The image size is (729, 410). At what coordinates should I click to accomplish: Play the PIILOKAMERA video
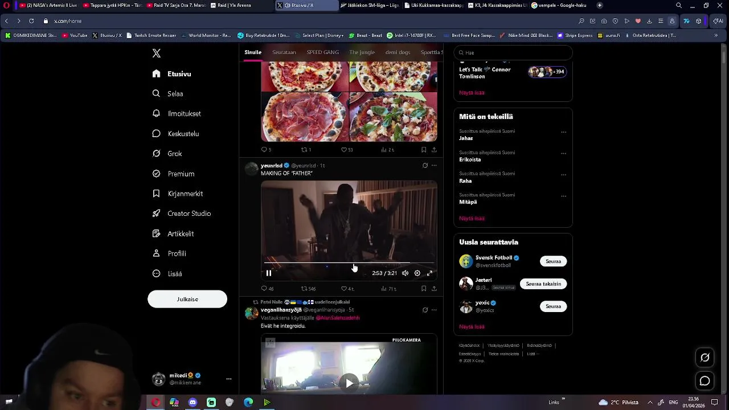(349, 383)
